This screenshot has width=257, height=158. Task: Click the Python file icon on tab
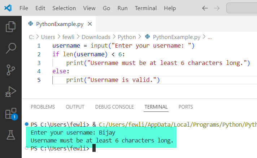[30, 24]
